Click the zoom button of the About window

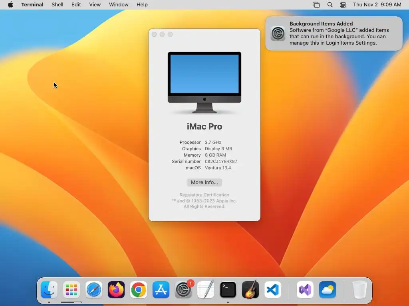(170, 34)
